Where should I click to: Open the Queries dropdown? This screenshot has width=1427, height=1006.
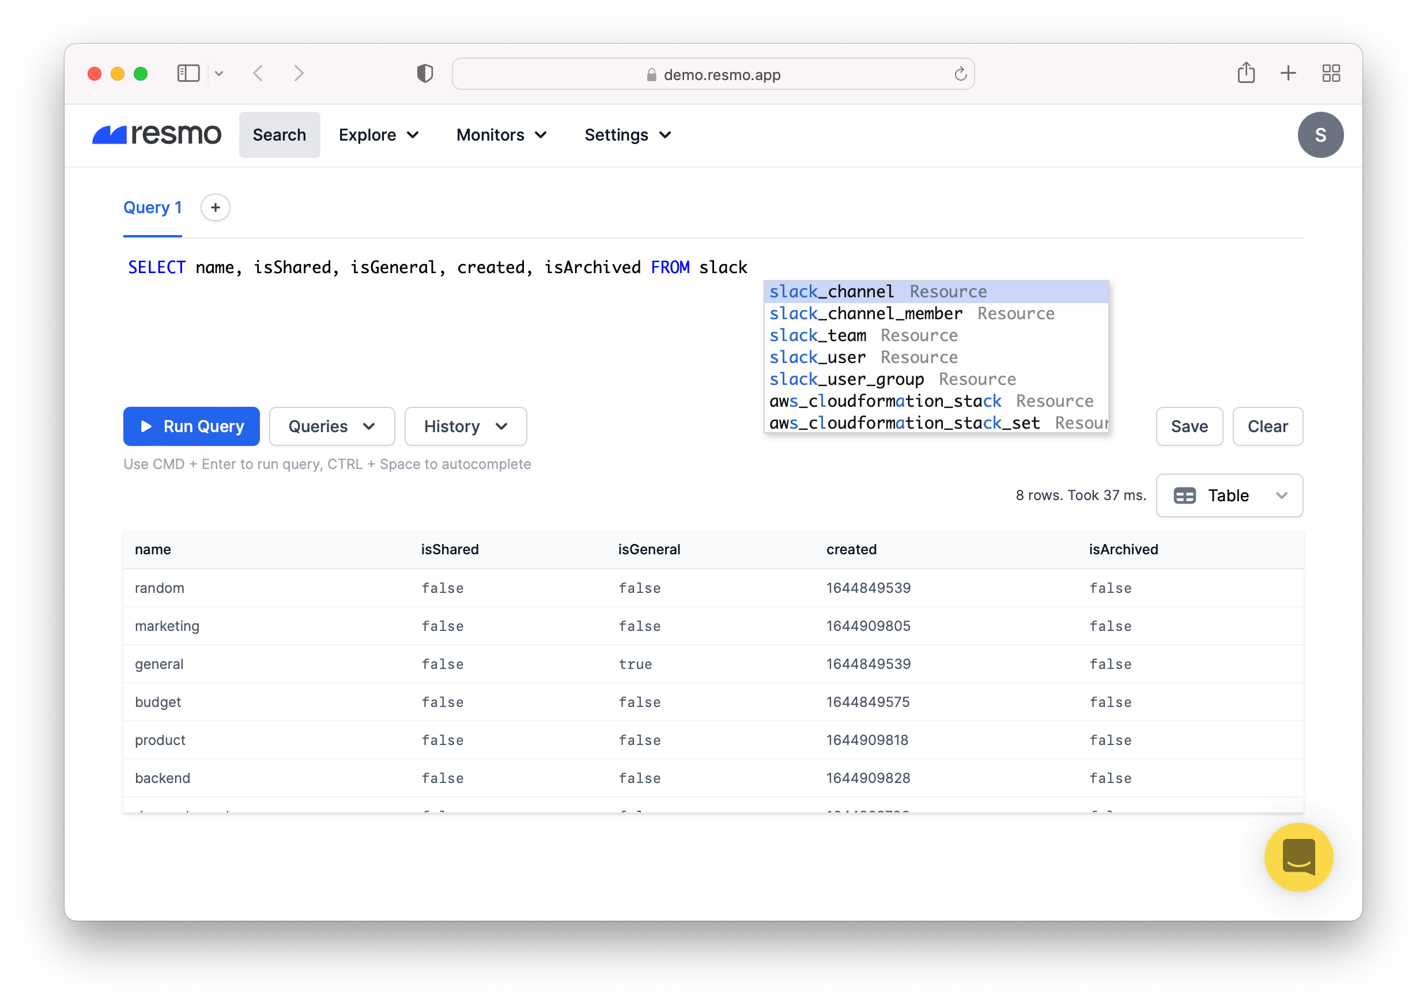click(332, 426)
